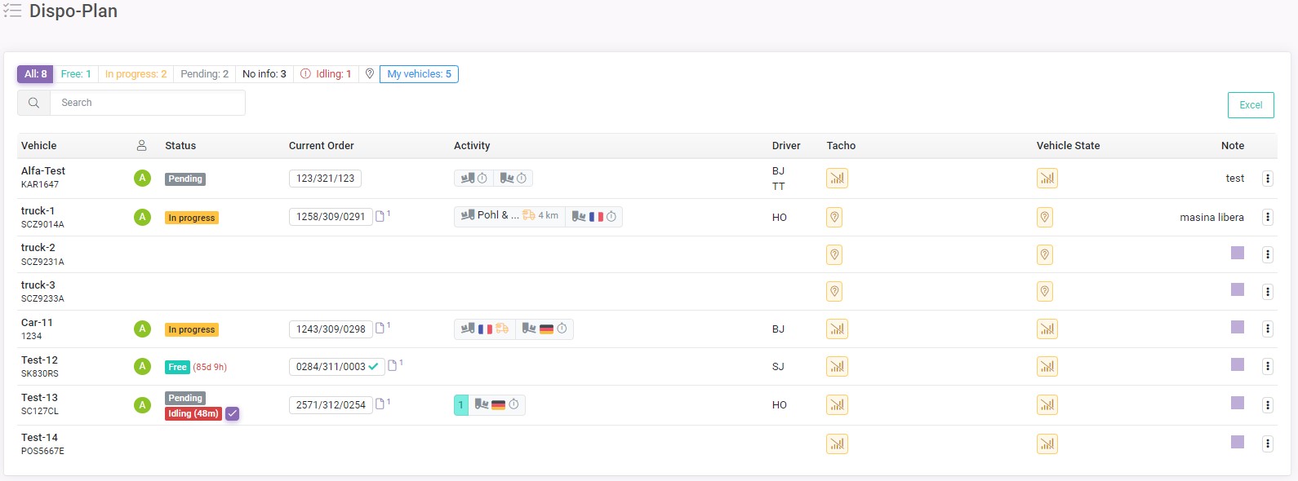Click Car-11 loading activity with French flag
This screenshot has width=1298, height=481.
coord(485,329)
